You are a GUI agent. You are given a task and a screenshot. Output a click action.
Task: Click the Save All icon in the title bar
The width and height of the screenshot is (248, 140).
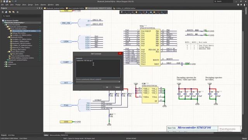7,2
